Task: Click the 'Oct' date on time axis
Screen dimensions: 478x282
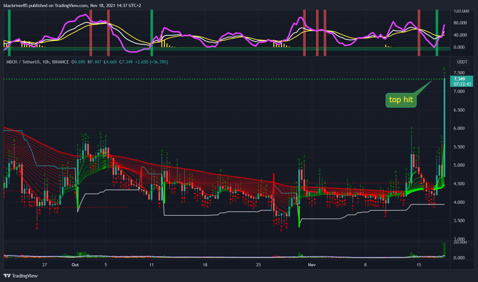Action: click(x=75, y=265)
